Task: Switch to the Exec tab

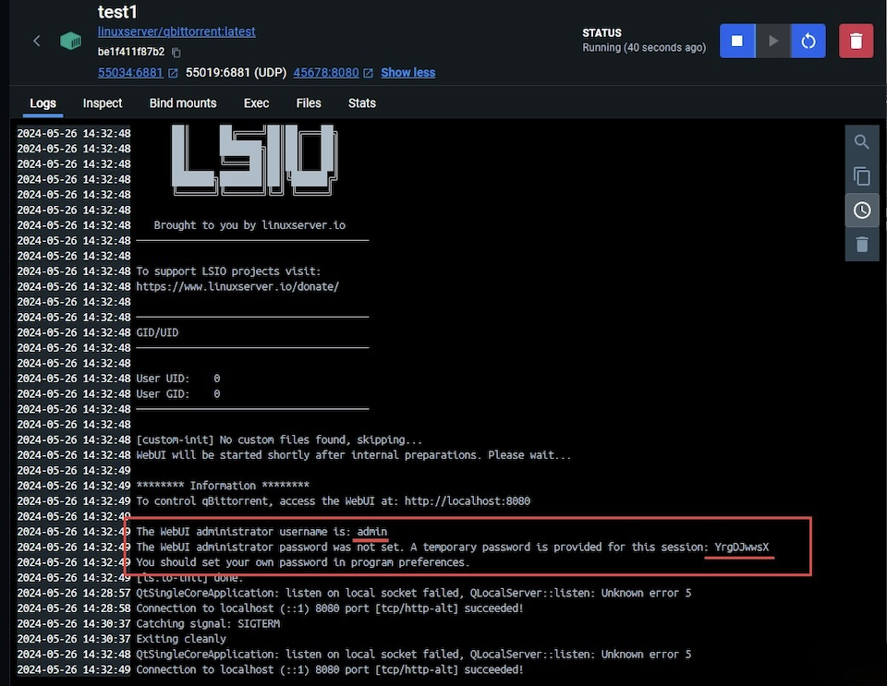Action: 256,103
